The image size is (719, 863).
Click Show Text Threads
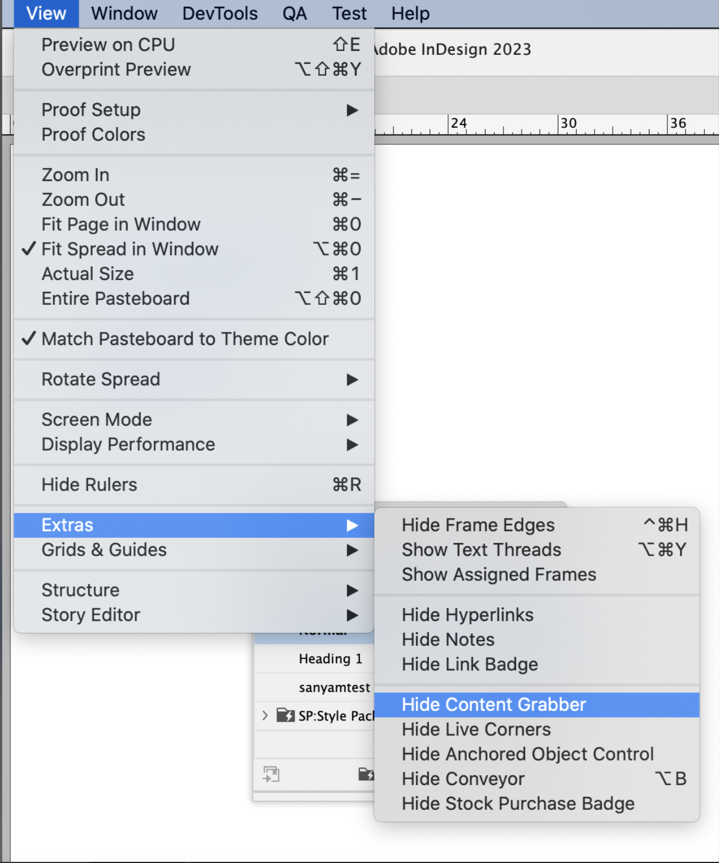pyautogui.click(x=481, y=549)
